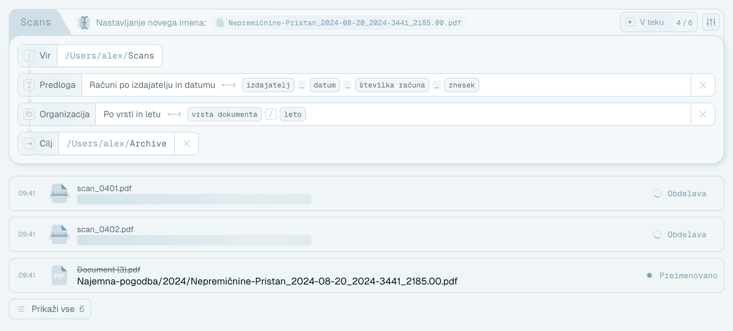Click the številka računa token

pos(392,85)
